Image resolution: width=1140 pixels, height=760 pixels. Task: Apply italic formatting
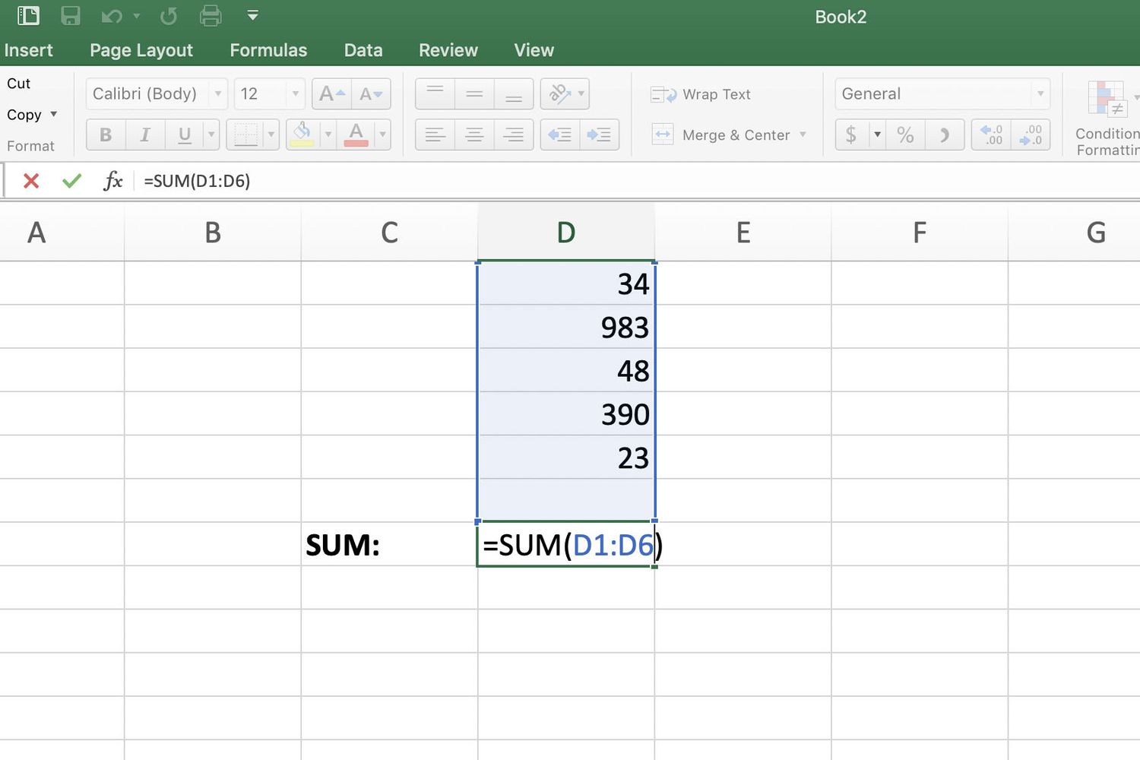click(144, 135)
